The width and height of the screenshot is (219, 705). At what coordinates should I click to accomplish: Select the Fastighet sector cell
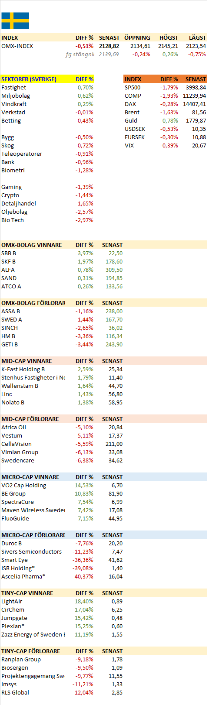[x=13, y=87]
